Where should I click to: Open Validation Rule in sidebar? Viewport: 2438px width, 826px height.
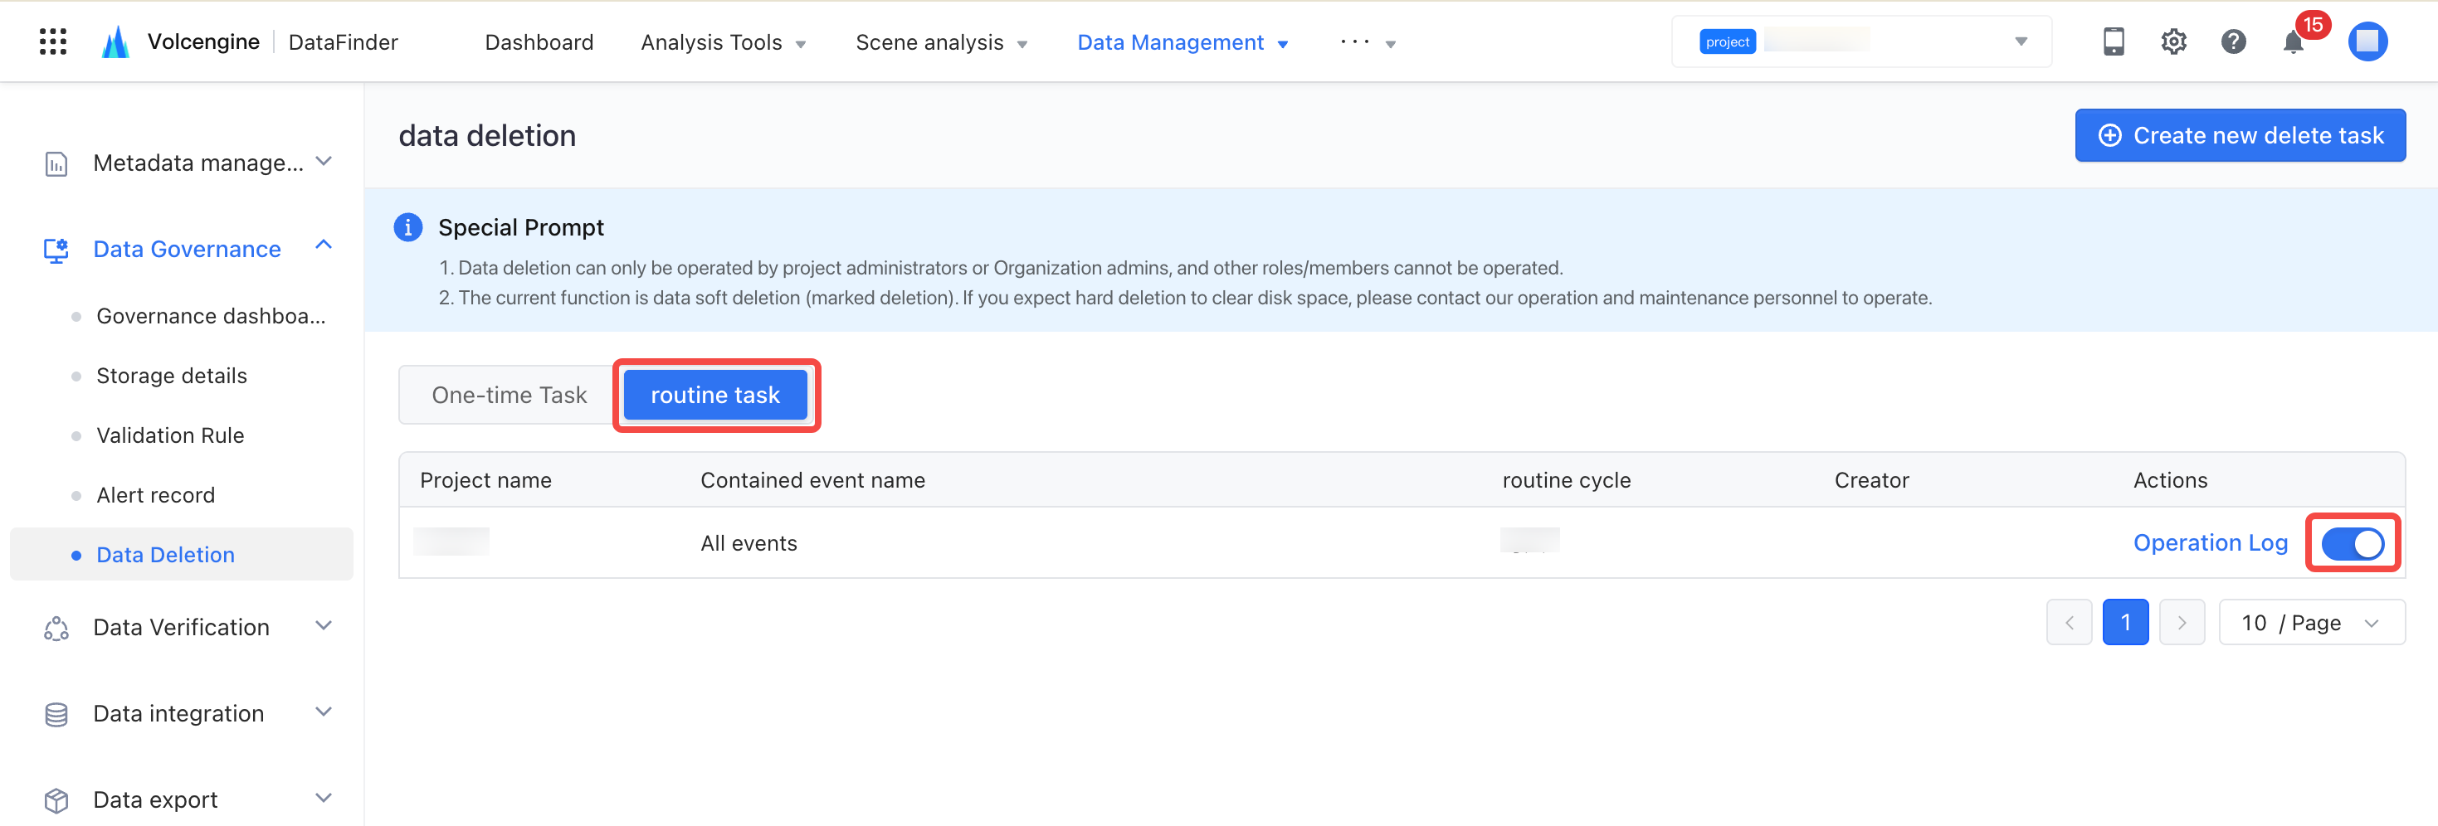(x=170, y=435)
